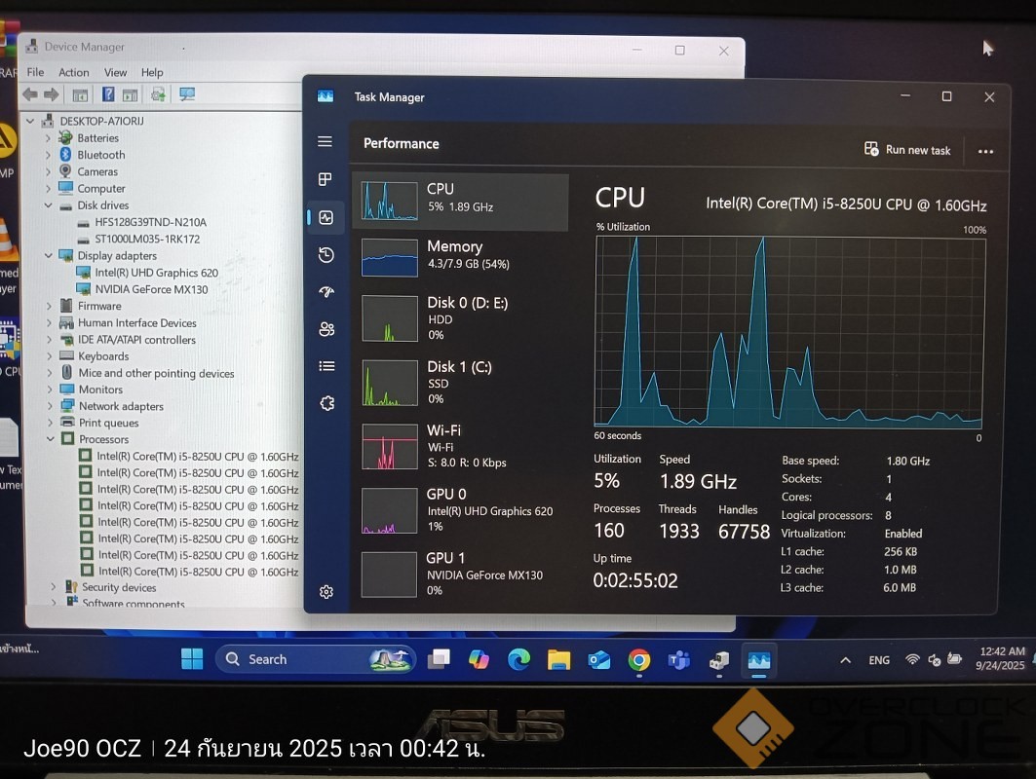Click blue Help icon in Device Manager toolbar
The height and width of the screenshot is (779, 1036).
[108, 94]
